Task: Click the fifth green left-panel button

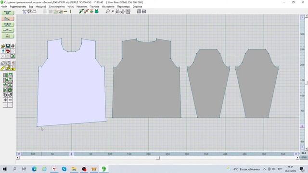Action: point(8,36)
